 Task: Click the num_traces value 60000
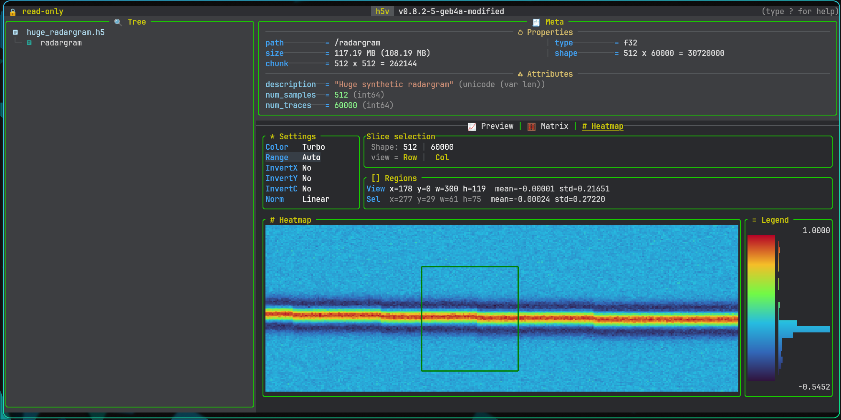tap(346, 105)
